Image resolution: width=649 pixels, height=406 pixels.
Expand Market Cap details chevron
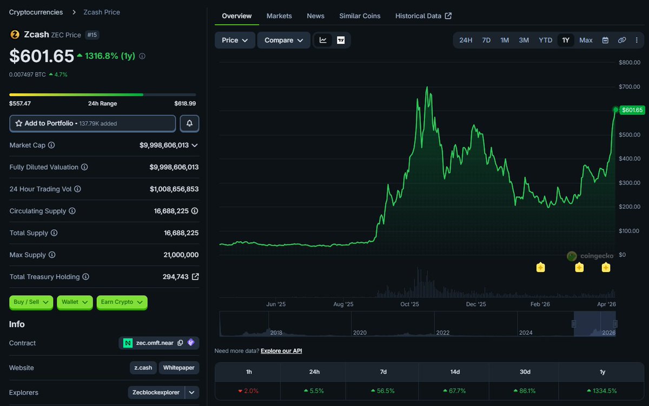pos(195,145)
